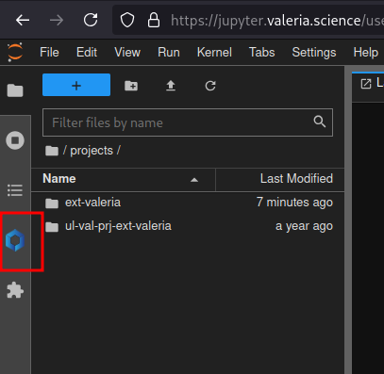Open the Extension Manager puzzle icon
The image size is (384, 374).
click(x=15, y=290)
